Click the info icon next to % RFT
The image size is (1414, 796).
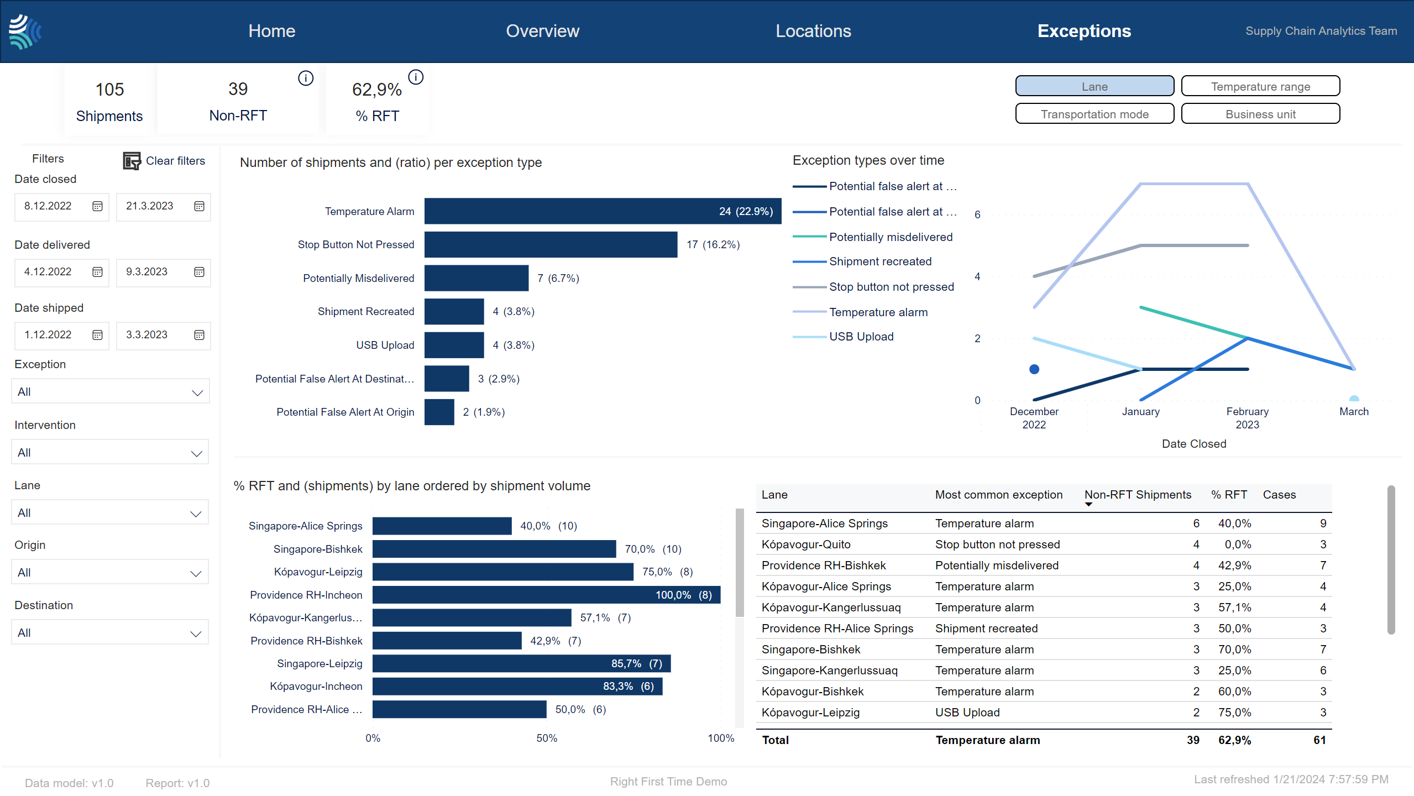pos(416,77)
